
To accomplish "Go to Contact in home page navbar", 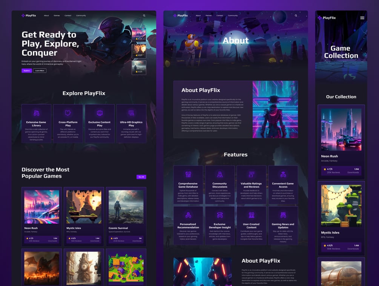I will [x=68, y=15].
